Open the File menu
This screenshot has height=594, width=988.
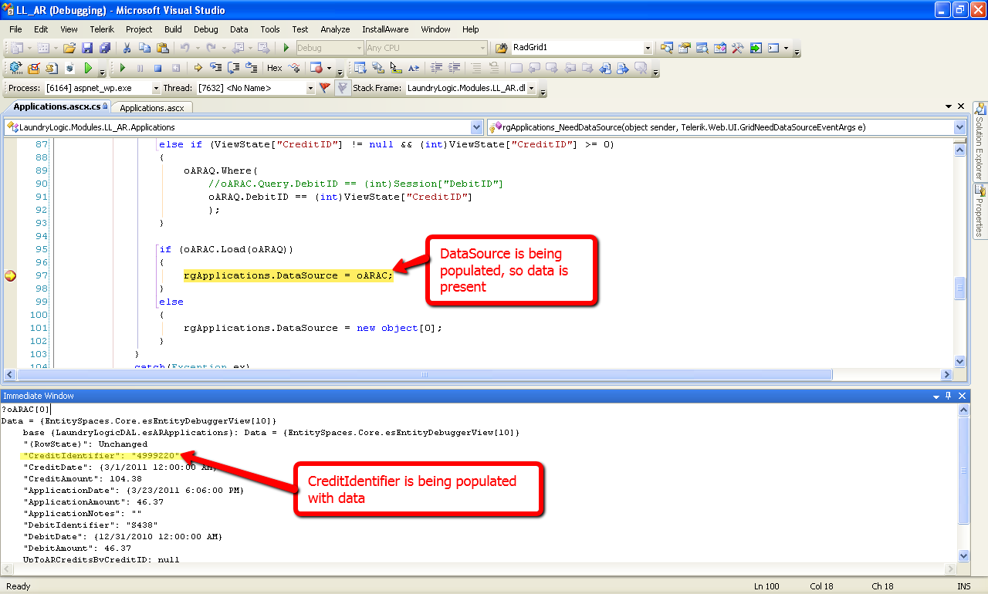(x=15, y=29)
